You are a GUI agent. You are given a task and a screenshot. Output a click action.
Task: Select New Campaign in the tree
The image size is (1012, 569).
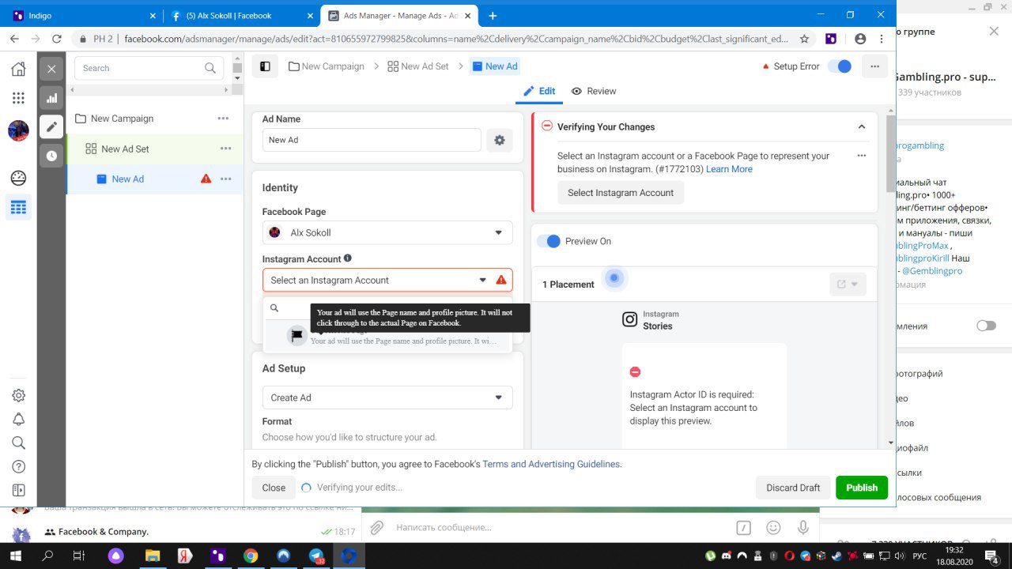tap(122, 119)
